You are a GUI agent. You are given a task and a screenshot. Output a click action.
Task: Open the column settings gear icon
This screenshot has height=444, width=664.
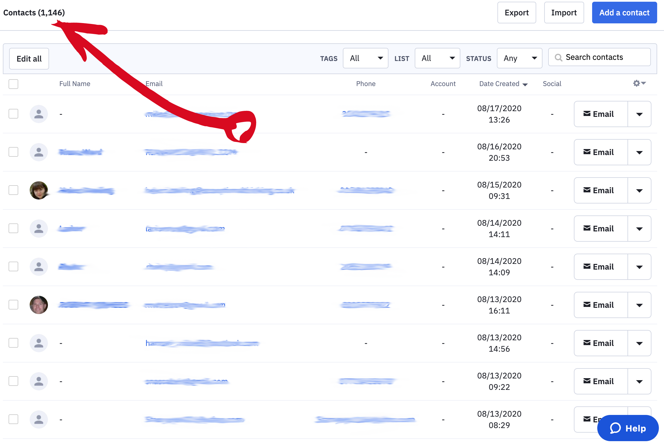coord(637,83)
